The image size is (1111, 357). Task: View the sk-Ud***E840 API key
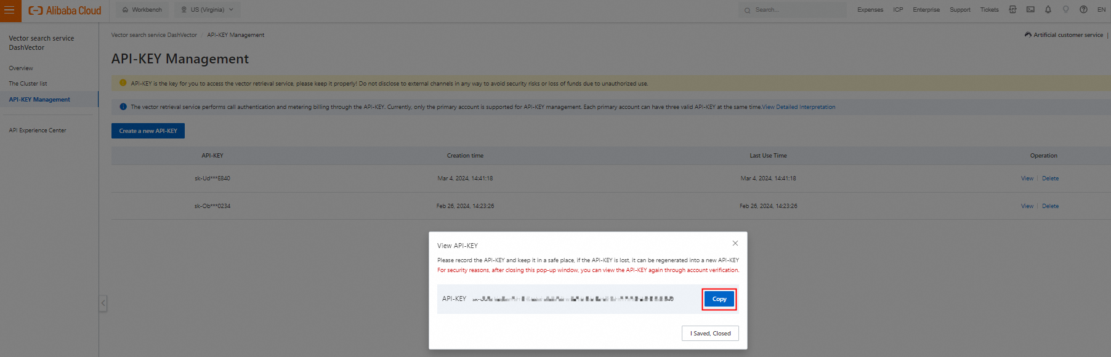(1027, 178)
